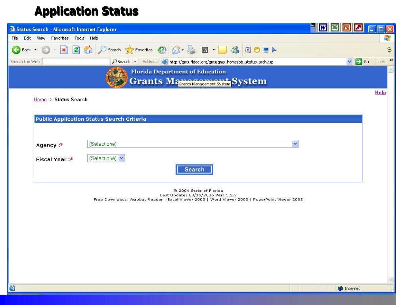This screenshot has width=406, height=305.
Task: Open the Fiscal Year dropdown
Action: pyautogui.click(x=122, y=158)
